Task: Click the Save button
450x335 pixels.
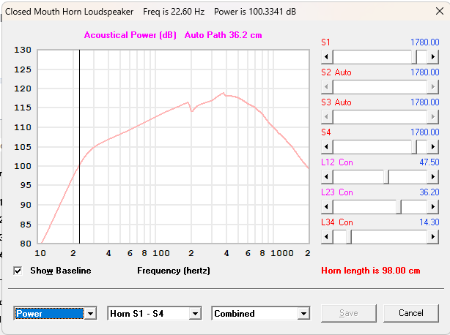Action: [349, 313]
